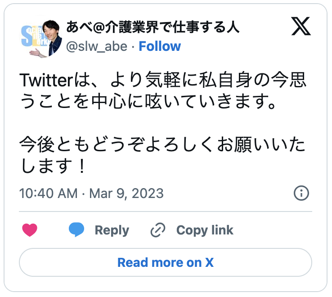Click the line 今後ともどうぞよろしくお願いいた

click(162, 146)
